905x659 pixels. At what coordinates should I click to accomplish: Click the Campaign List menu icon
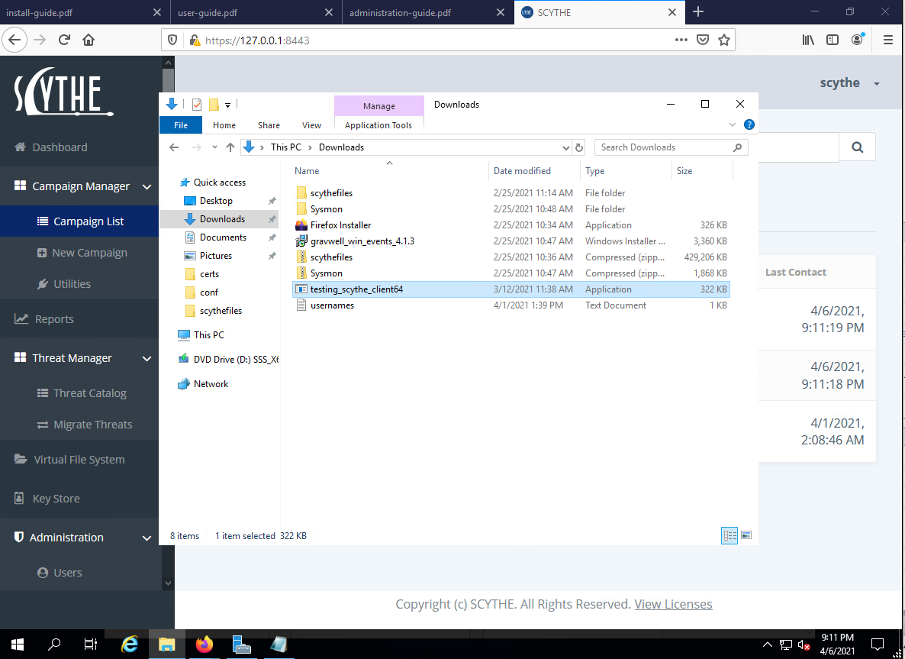click(43, 221)
